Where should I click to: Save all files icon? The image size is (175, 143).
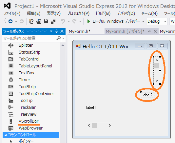(53, 21)
